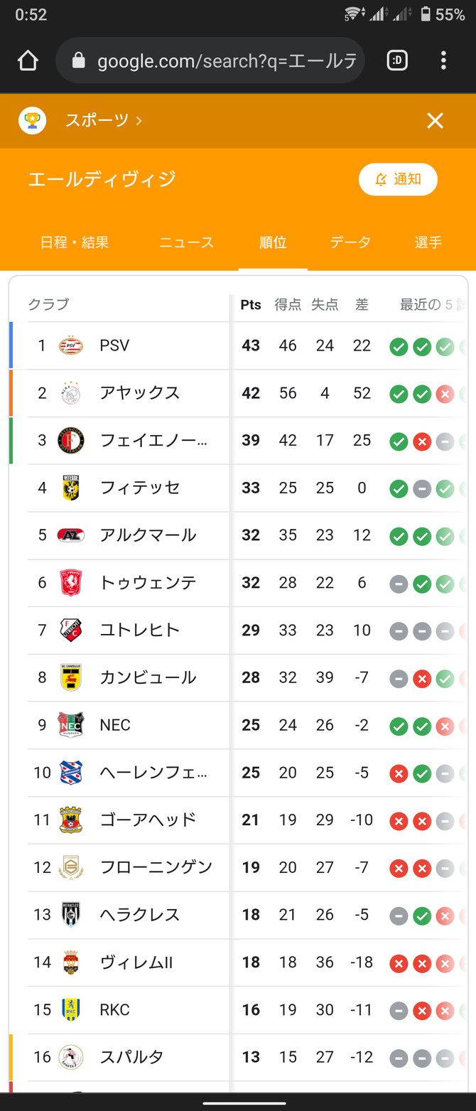Open the Chrome three-dot menu
Viewport: 476px width, 1111px height.
443,61
